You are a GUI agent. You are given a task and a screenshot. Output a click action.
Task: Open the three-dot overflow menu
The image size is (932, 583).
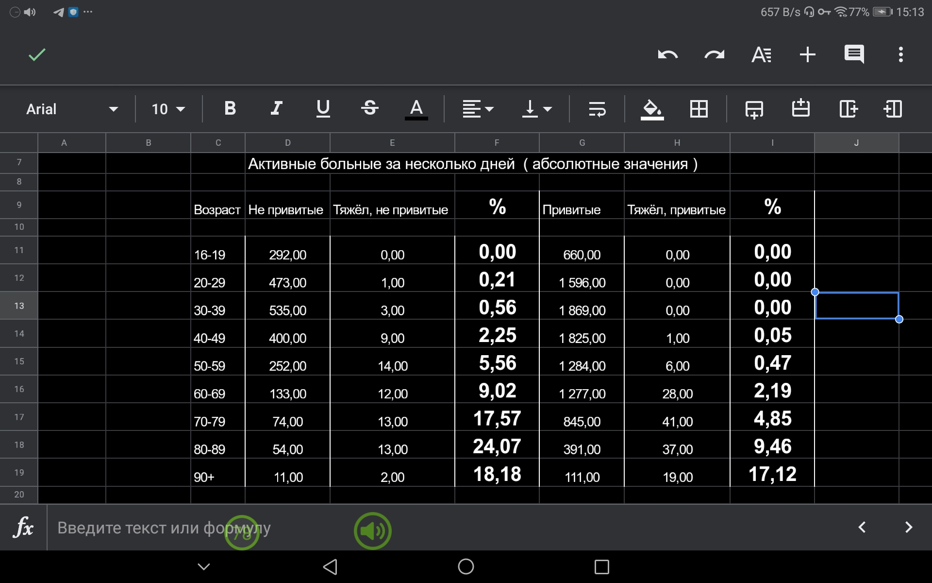tap(900, 54)
